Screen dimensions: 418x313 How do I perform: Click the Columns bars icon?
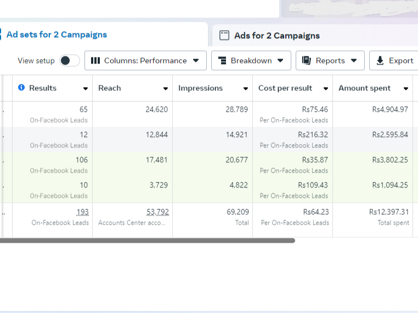point(95,61)
